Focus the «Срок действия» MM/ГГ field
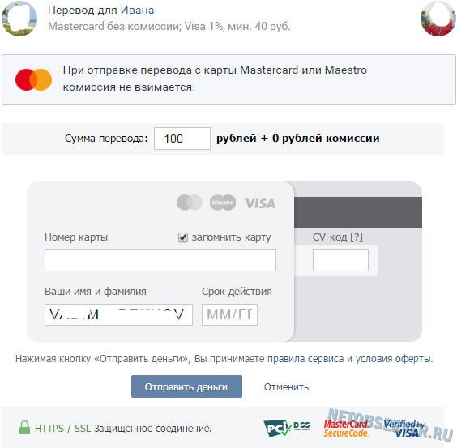 tap(229, 314)
